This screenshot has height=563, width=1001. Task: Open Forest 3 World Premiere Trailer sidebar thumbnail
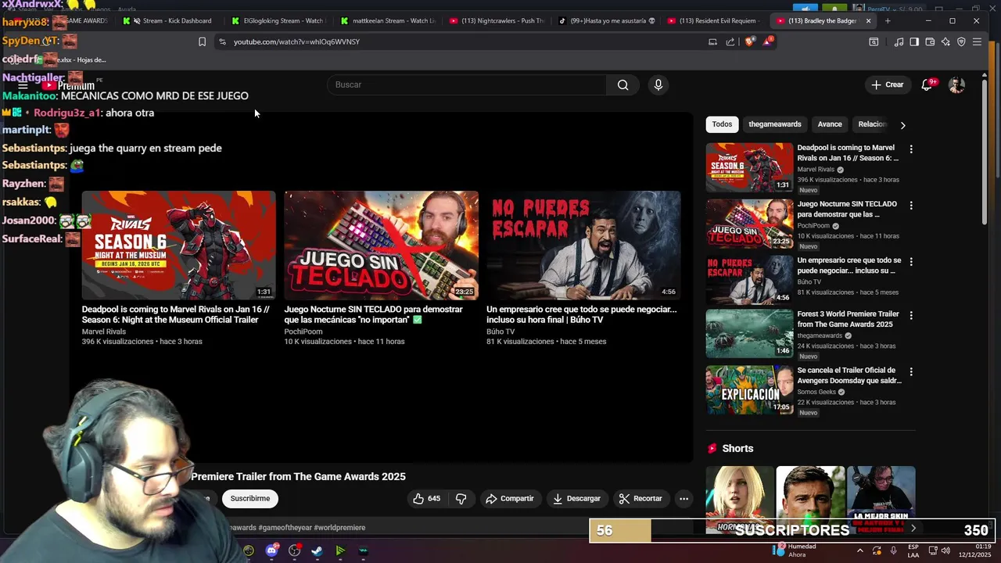pos(749,333)
